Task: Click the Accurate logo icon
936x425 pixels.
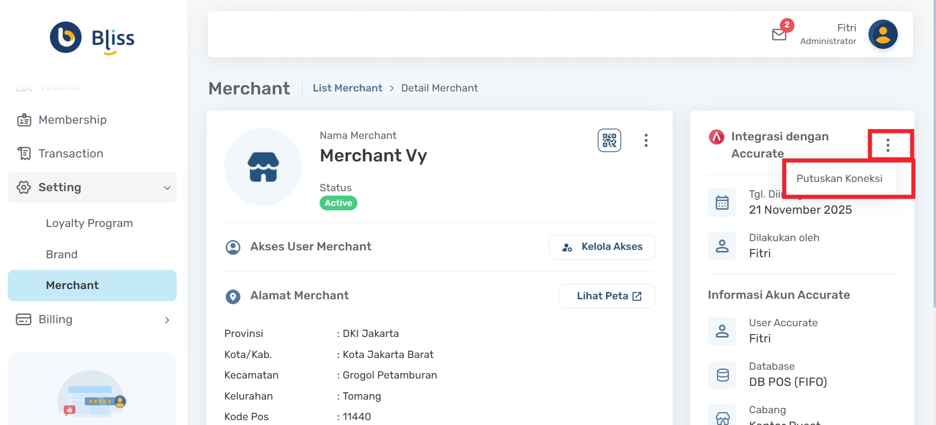Action: [717, 137]
